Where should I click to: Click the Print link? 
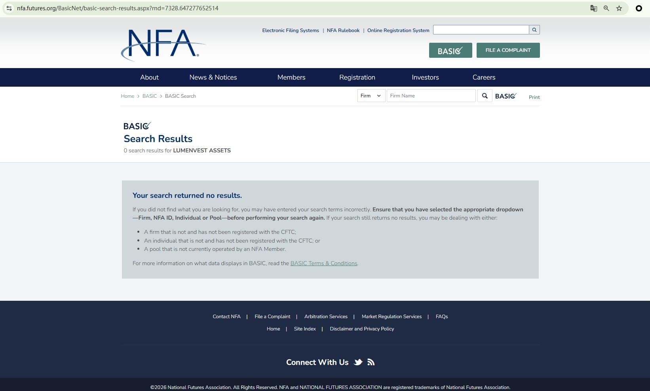tap(534, 97)
